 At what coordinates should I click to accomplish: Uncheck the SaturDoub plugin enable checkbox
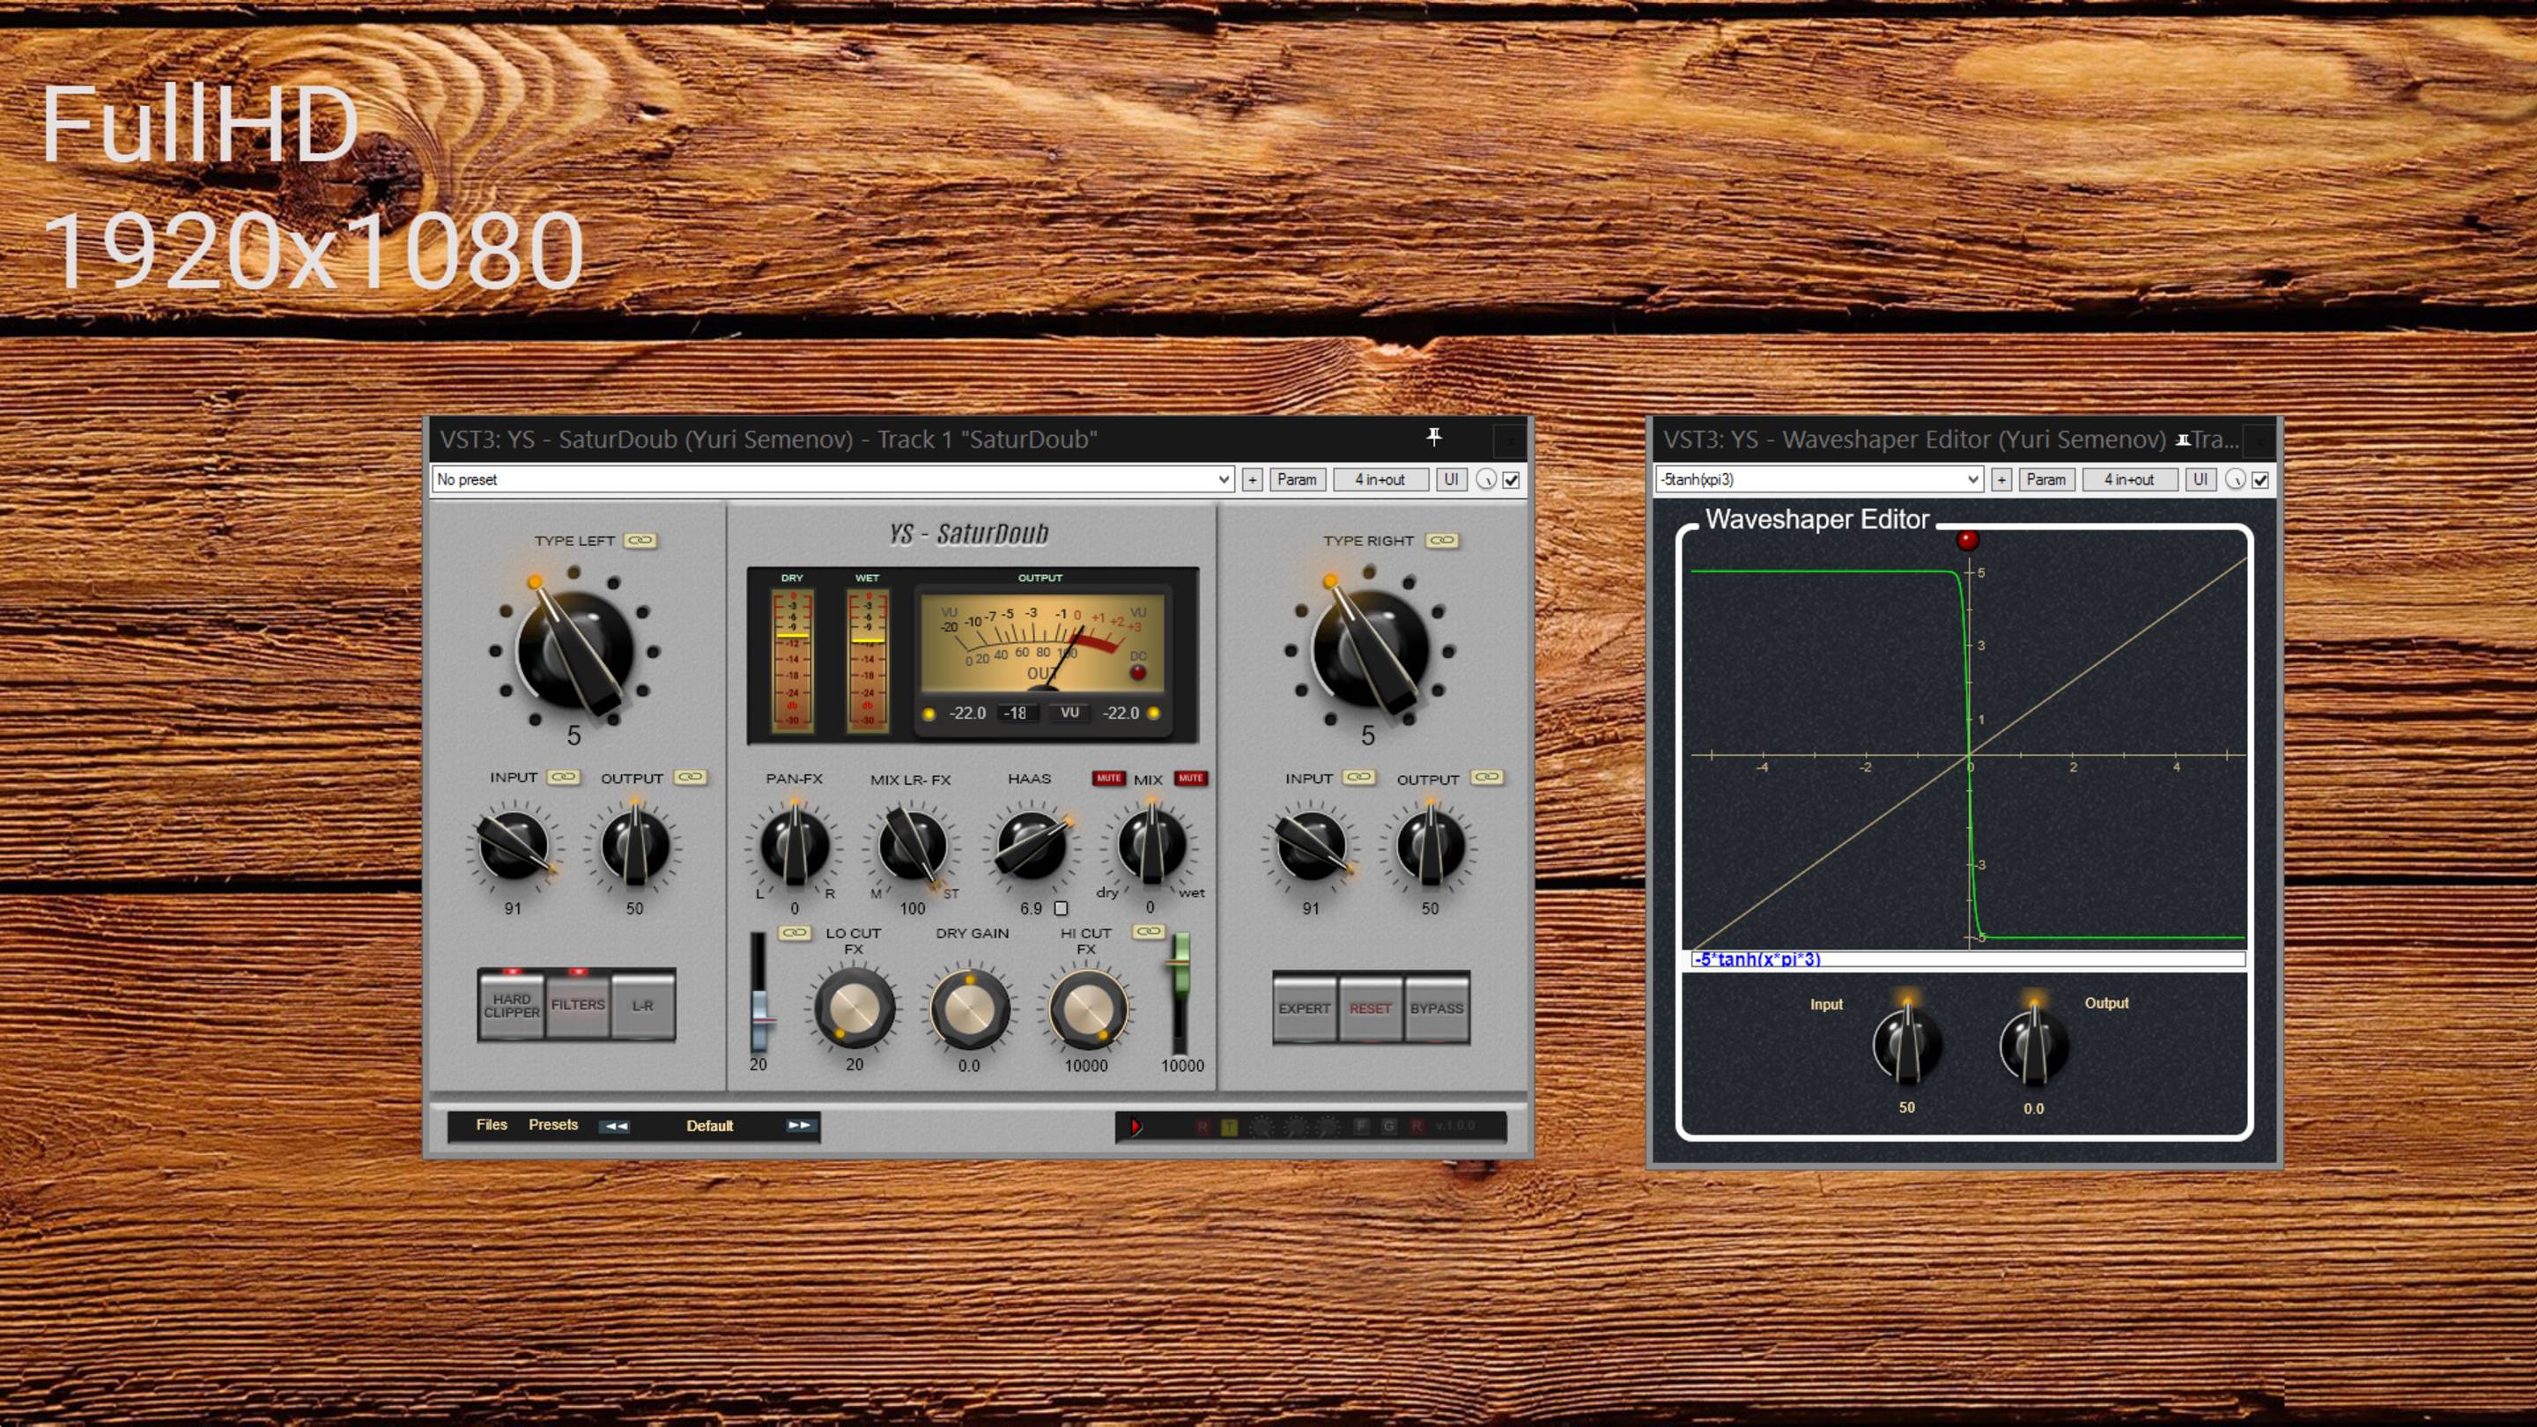(x=1511, y=479)
